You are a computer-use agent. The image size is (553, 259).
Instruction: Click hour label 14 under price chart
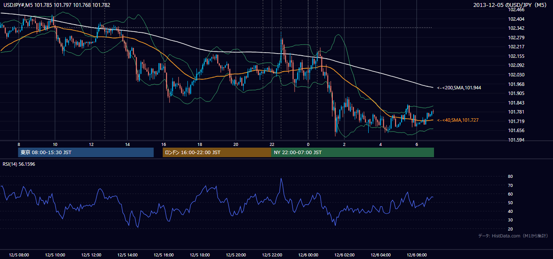[127, 144]
